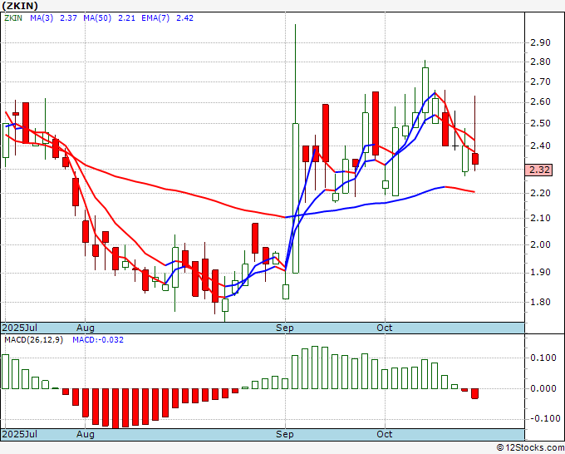
Task: Click the EMA(7) legend label
Action: click(155, 18)
